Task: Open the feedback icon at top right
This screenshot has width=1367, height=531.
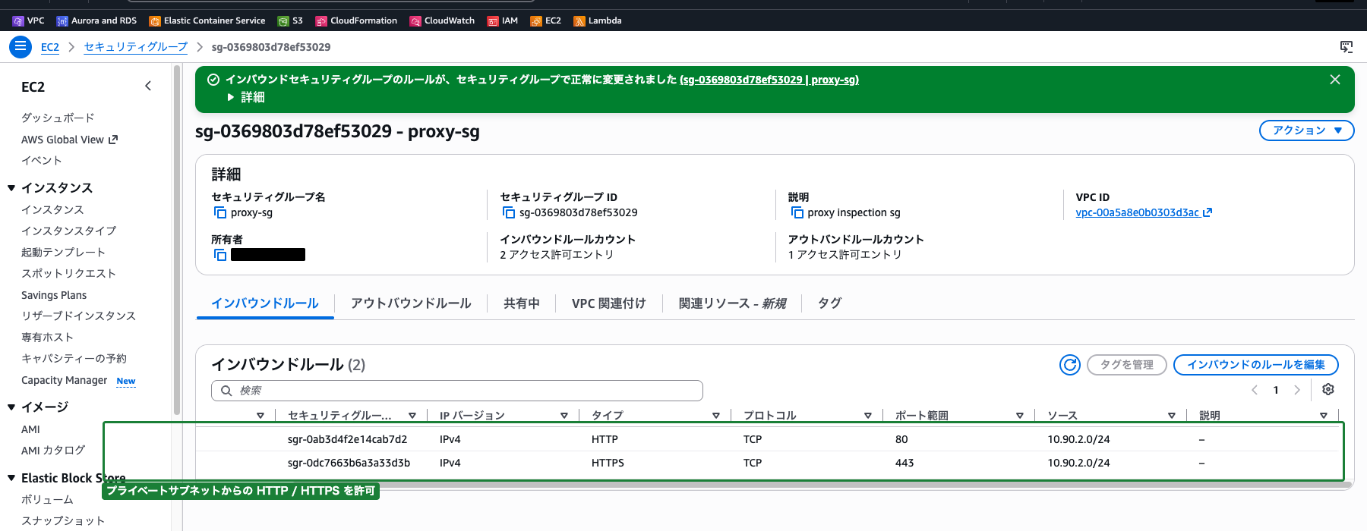Action: tap(1346, 47)
